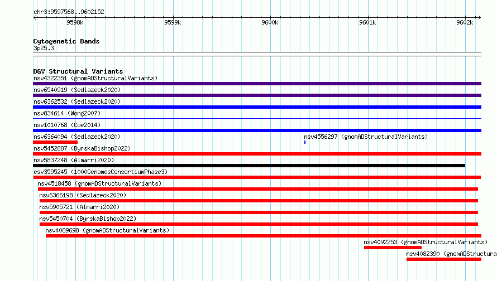Click the Cytogenetic Bands track title
This screenshot has height=281, width=497.
[66, 41]
